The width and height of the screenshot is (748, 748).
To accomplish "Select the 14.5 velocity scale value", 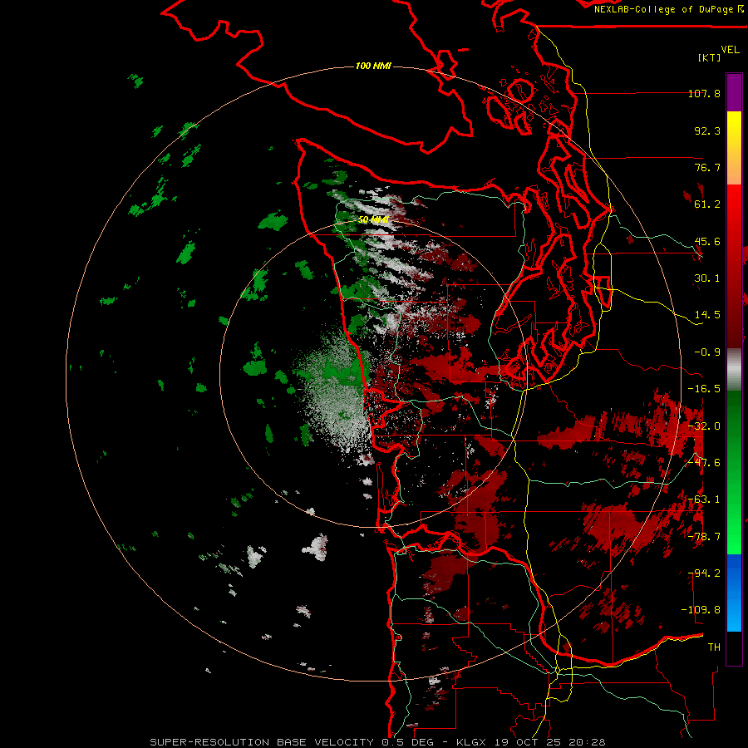I will pyautogui.click(x=707, y=315).
